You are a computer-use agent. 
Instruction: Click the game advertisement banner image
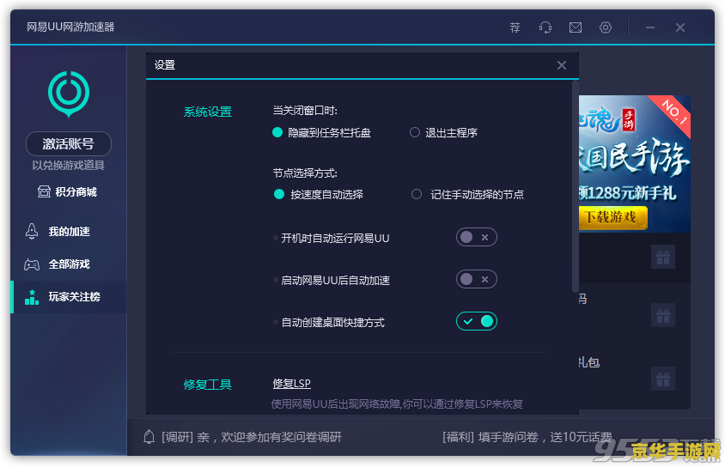point(634,164)
